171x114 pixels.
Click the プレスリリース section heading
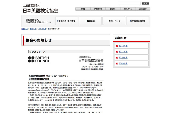coord(37,52)
